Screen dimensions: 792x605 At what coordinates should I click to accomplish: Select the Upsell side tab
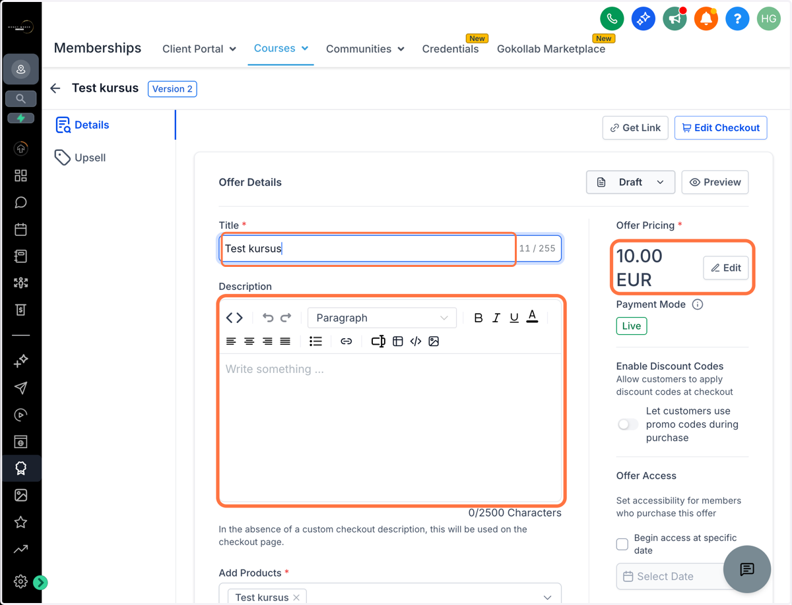81,158
